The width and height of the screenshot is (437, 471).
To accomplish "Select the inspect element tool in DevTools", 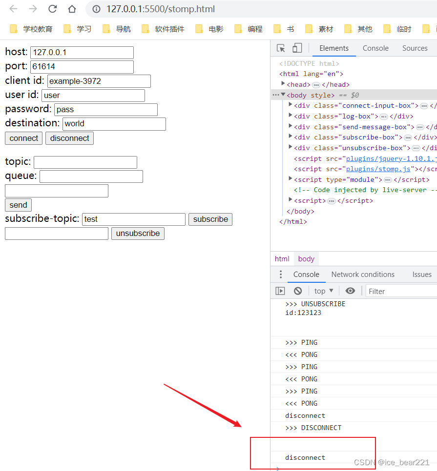I will pyautogui.click(x=281, y=48).
